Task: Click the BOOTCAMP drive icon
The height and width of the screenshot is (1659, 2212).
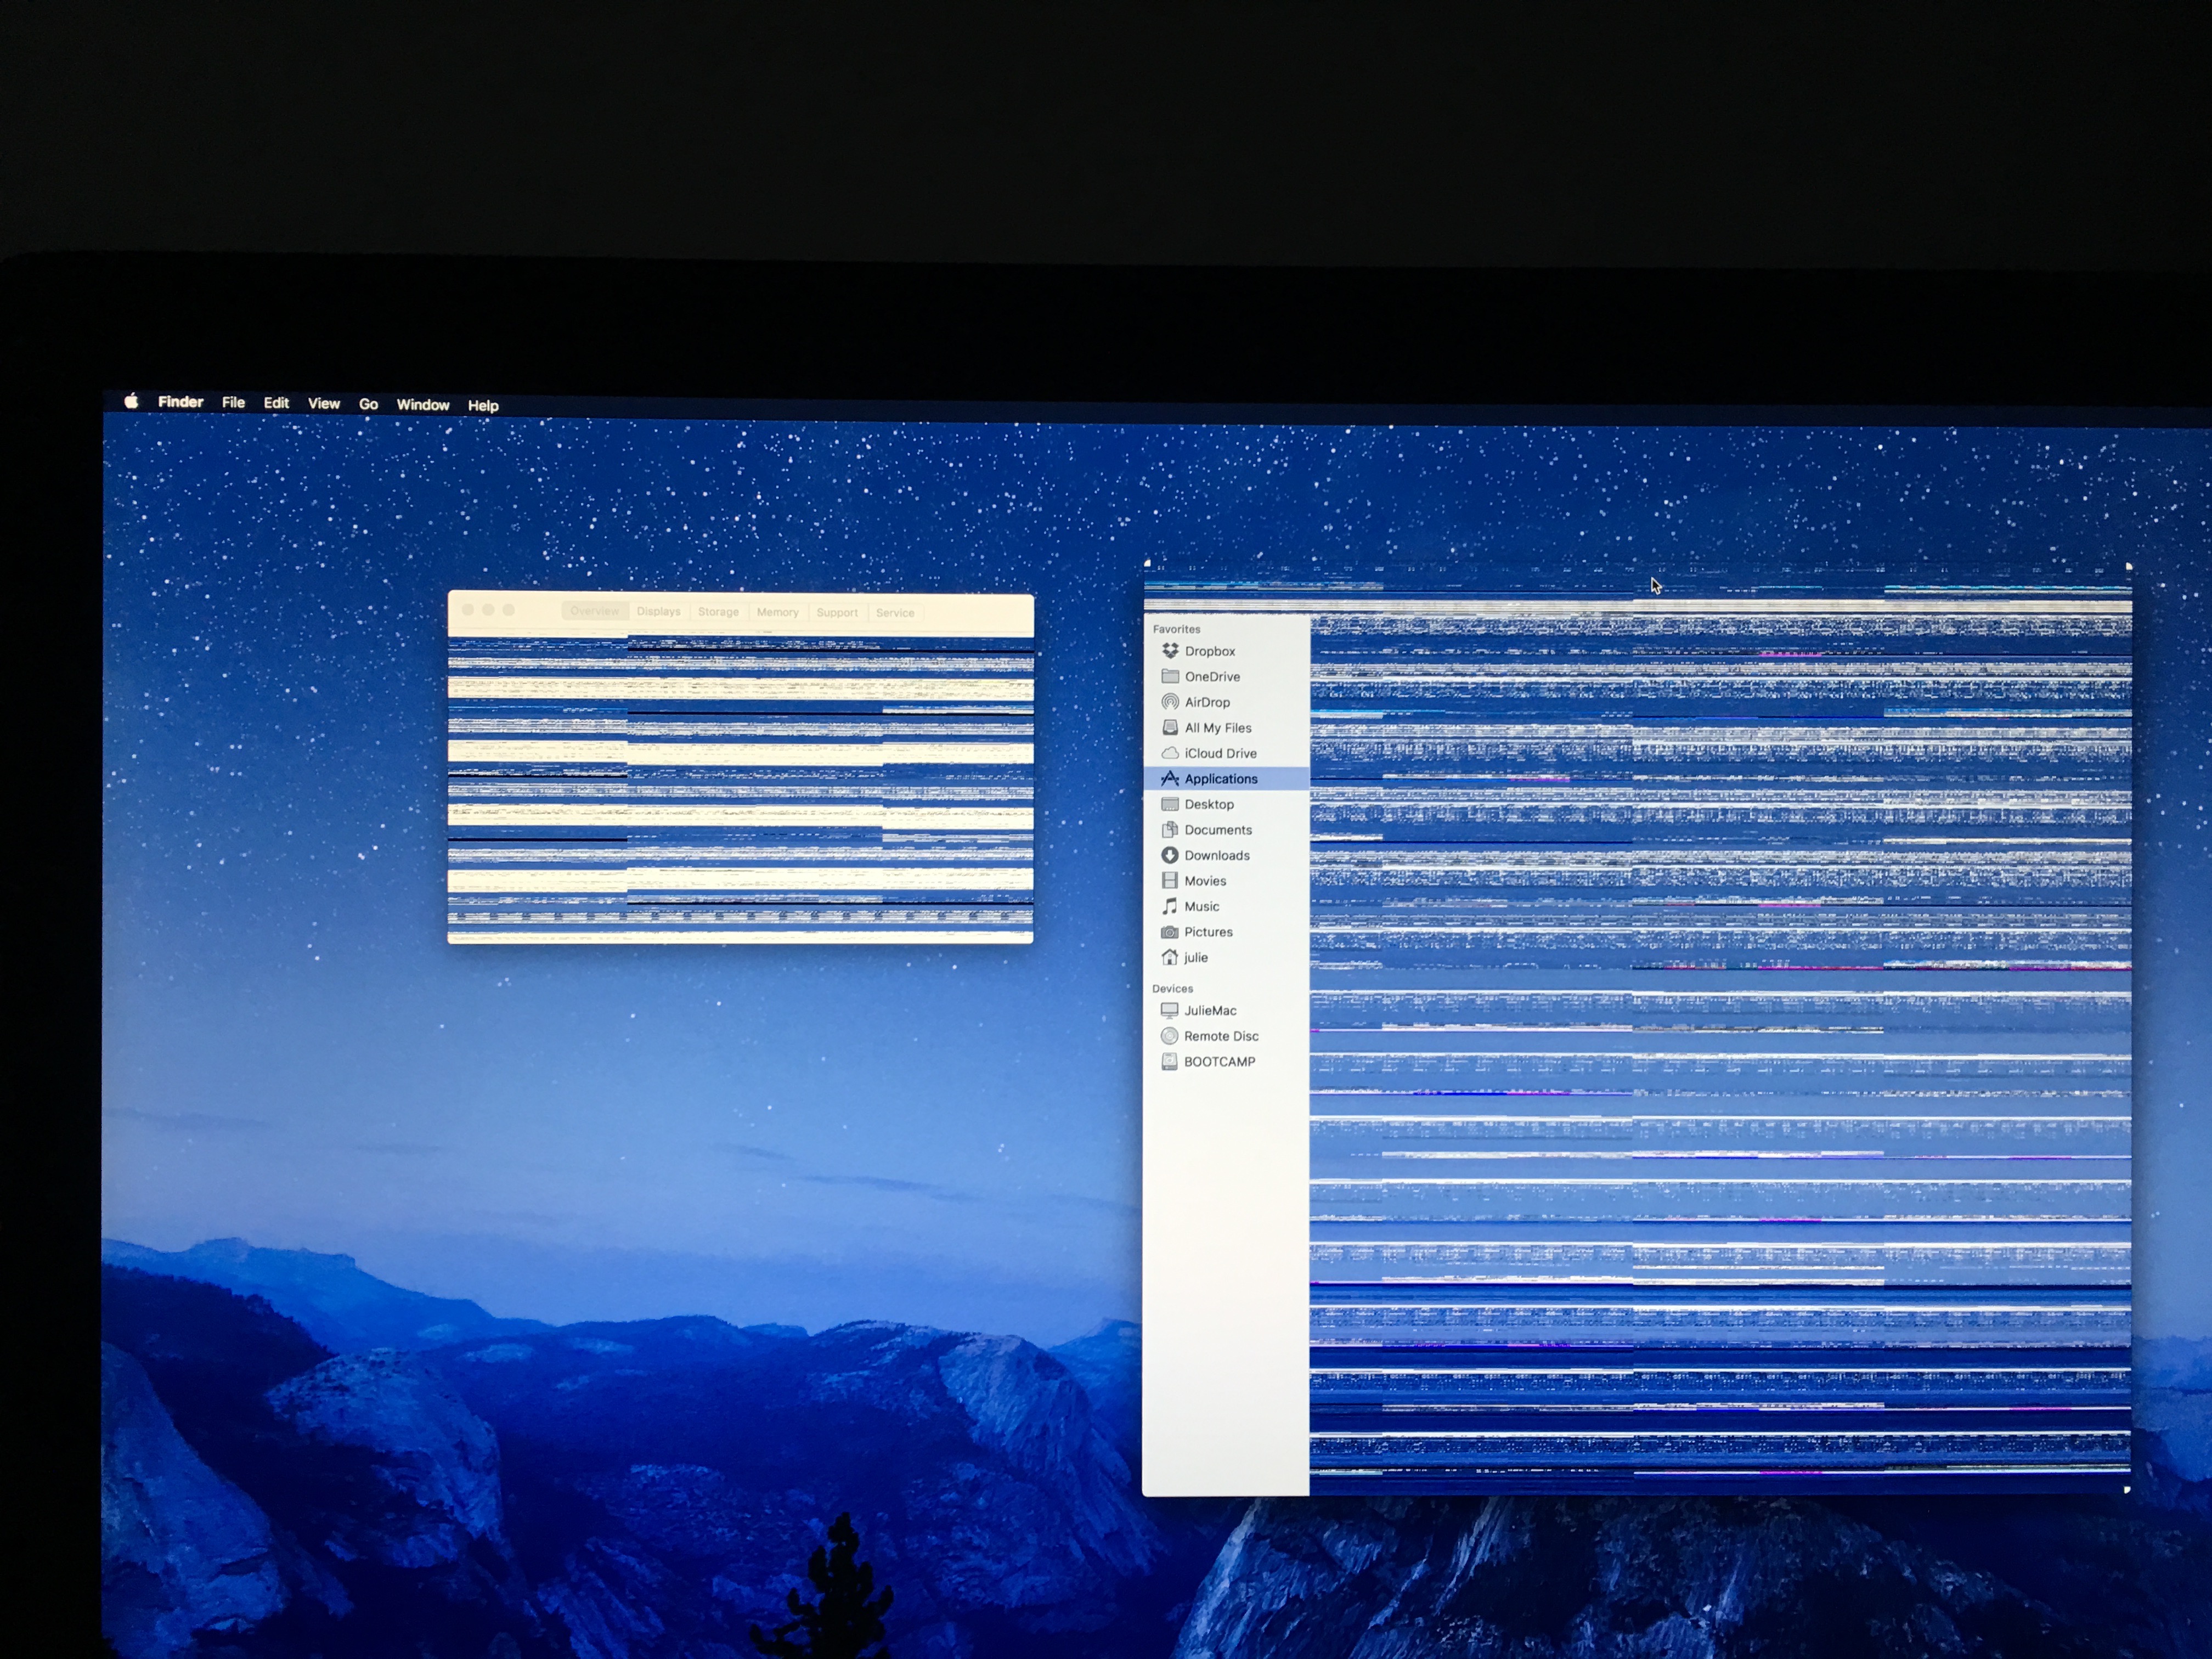Action: pyautogui.click(x=1169, y=1062)
